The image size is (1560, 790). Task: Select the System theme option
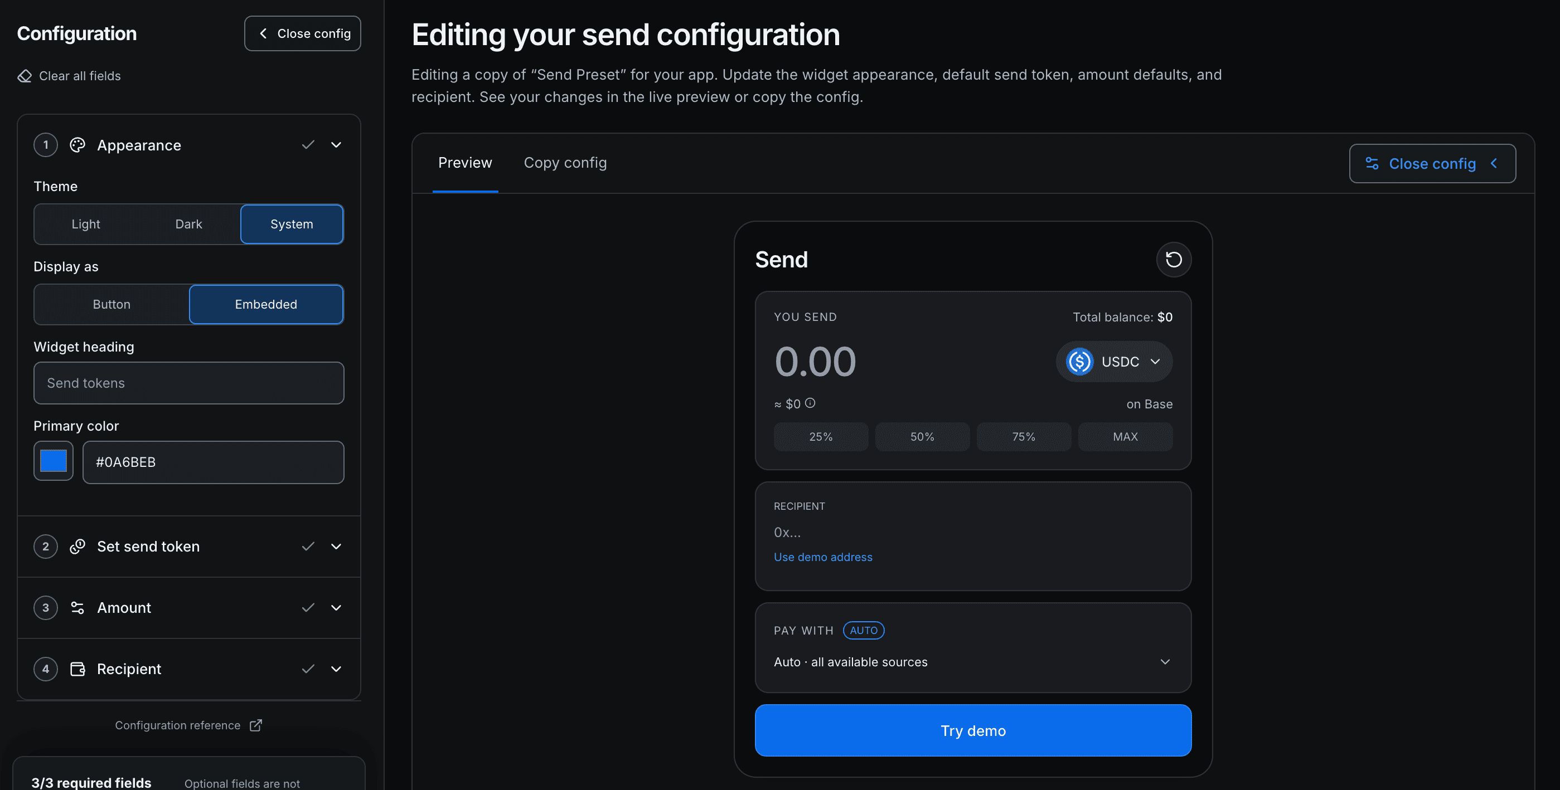point(291,224)
